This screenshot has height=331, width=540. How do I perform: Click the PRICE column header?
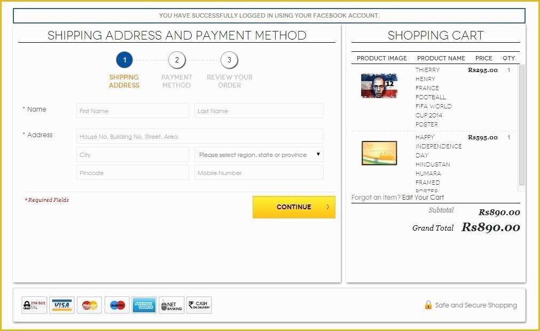(x=483, y=58)
